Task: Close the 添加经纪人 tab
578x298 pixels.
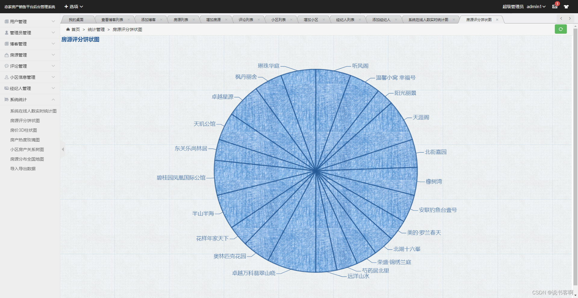Action: 396,20
